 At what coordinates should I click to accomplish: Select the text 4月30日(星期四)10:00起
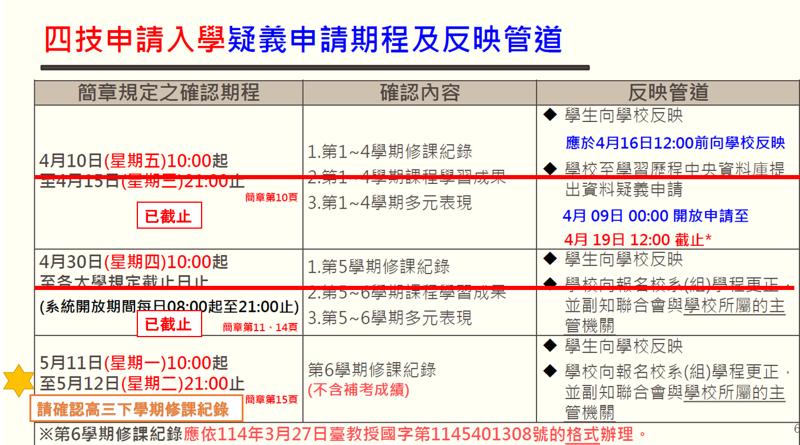(x=134, y=262)
